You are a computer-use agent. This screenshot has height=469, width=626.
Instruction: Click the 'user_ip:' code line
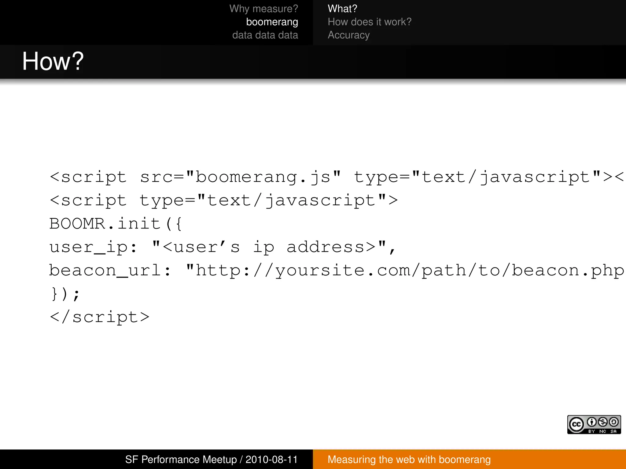223,247
